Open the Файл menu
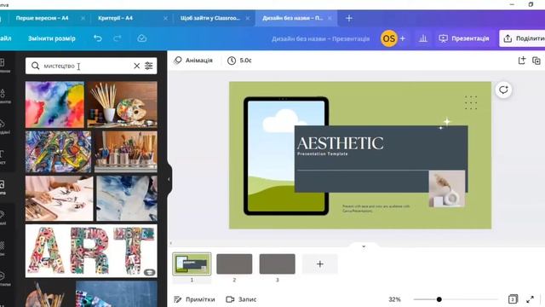 pyautogui.click(x=5, y=38)
